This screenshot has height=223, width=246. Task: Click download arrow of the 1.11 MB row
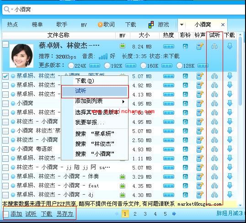tap(230, 158)
